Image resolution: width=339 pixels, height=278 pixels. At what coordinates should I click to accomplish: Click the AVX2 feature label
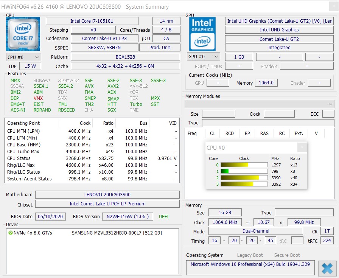(113, 86)
